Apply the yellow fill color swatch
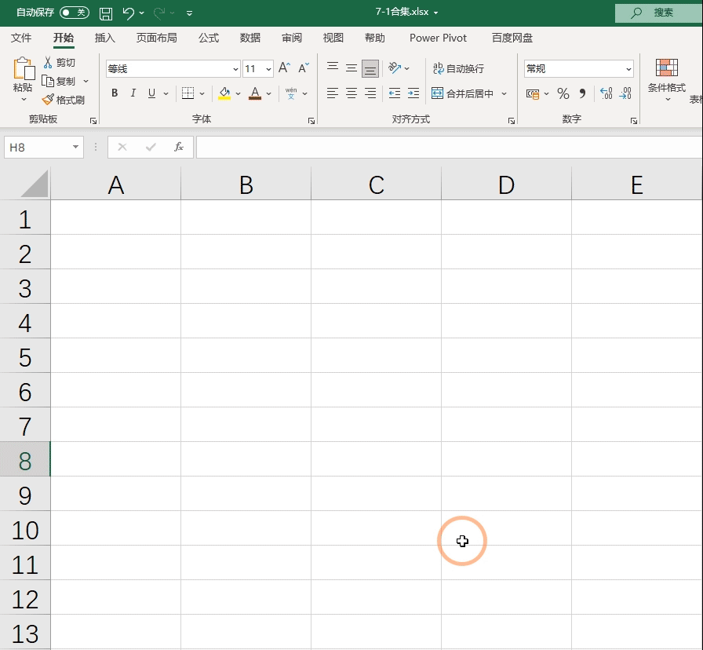Image resolution: width=703 pixels, height=650 pixels. pos(224,93)
